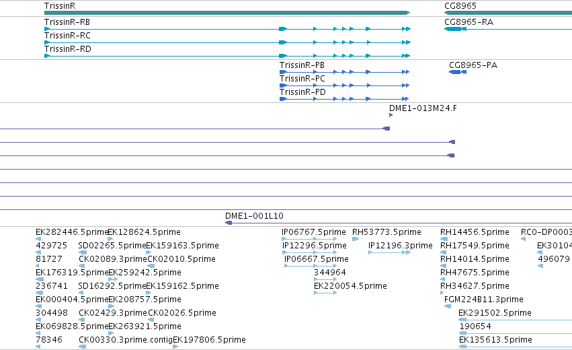This screenshot has width=572, height=350.
Task: Open the TrissinR-RD transcript label
Action: click(x=67, y=49)
